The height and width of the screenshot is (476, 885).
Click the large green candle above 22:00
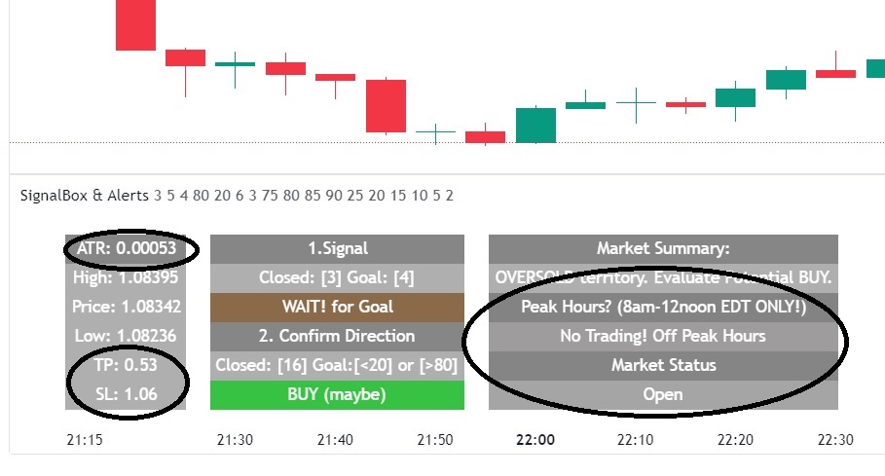(x=535, y=126)
